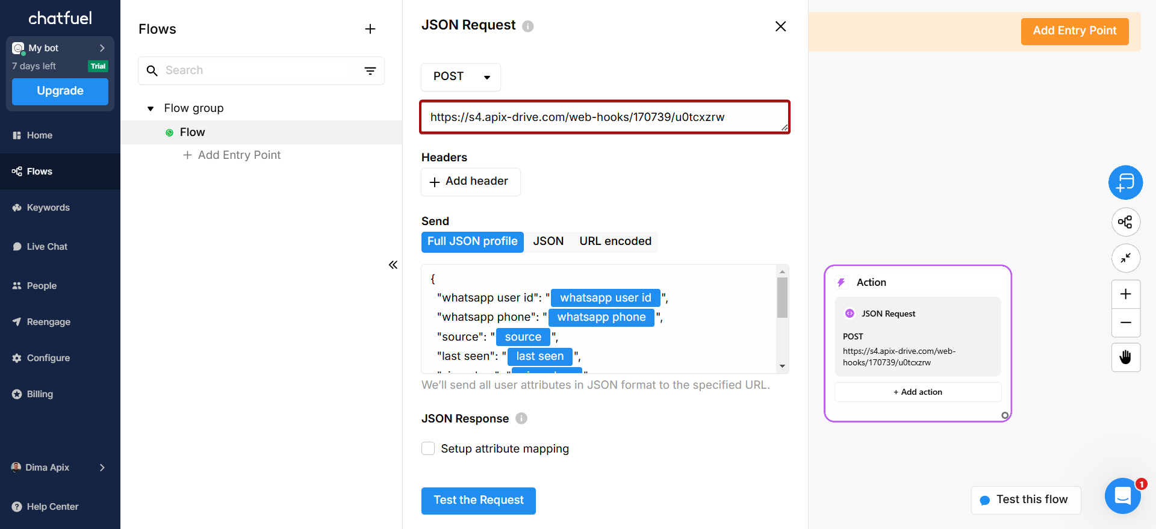Click the orange Add Entry Point button
The height and width of the screenshot is (529, 1156).
1075,31
